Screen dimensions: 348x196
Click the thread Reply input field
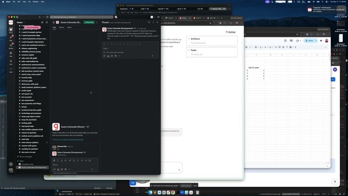(130, 48)
